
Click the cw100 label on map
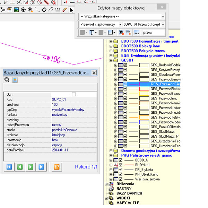pos(52,59)
